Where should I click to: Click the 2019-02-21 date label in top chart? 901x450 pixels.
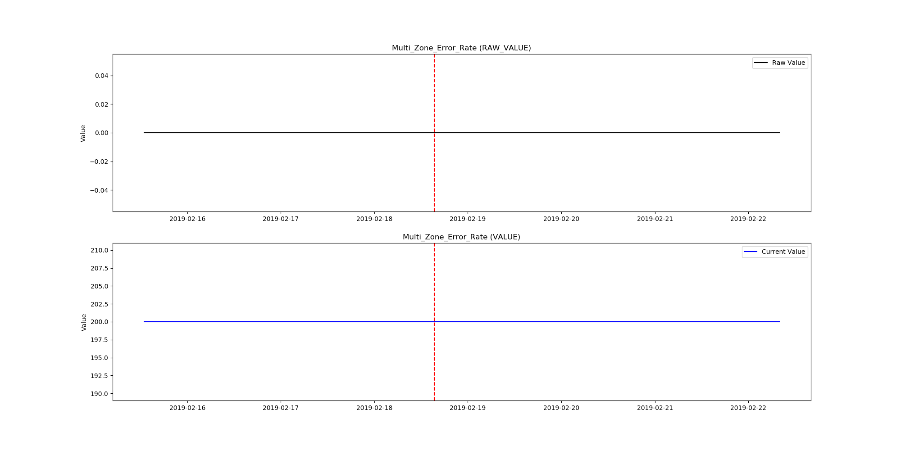(655, 219)
